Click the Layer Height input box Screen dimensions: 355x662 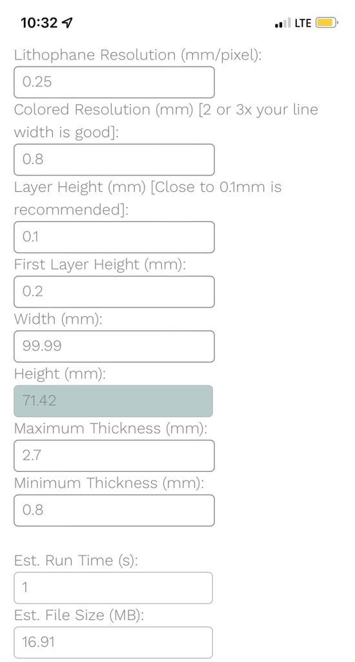(x=114, y=237)
